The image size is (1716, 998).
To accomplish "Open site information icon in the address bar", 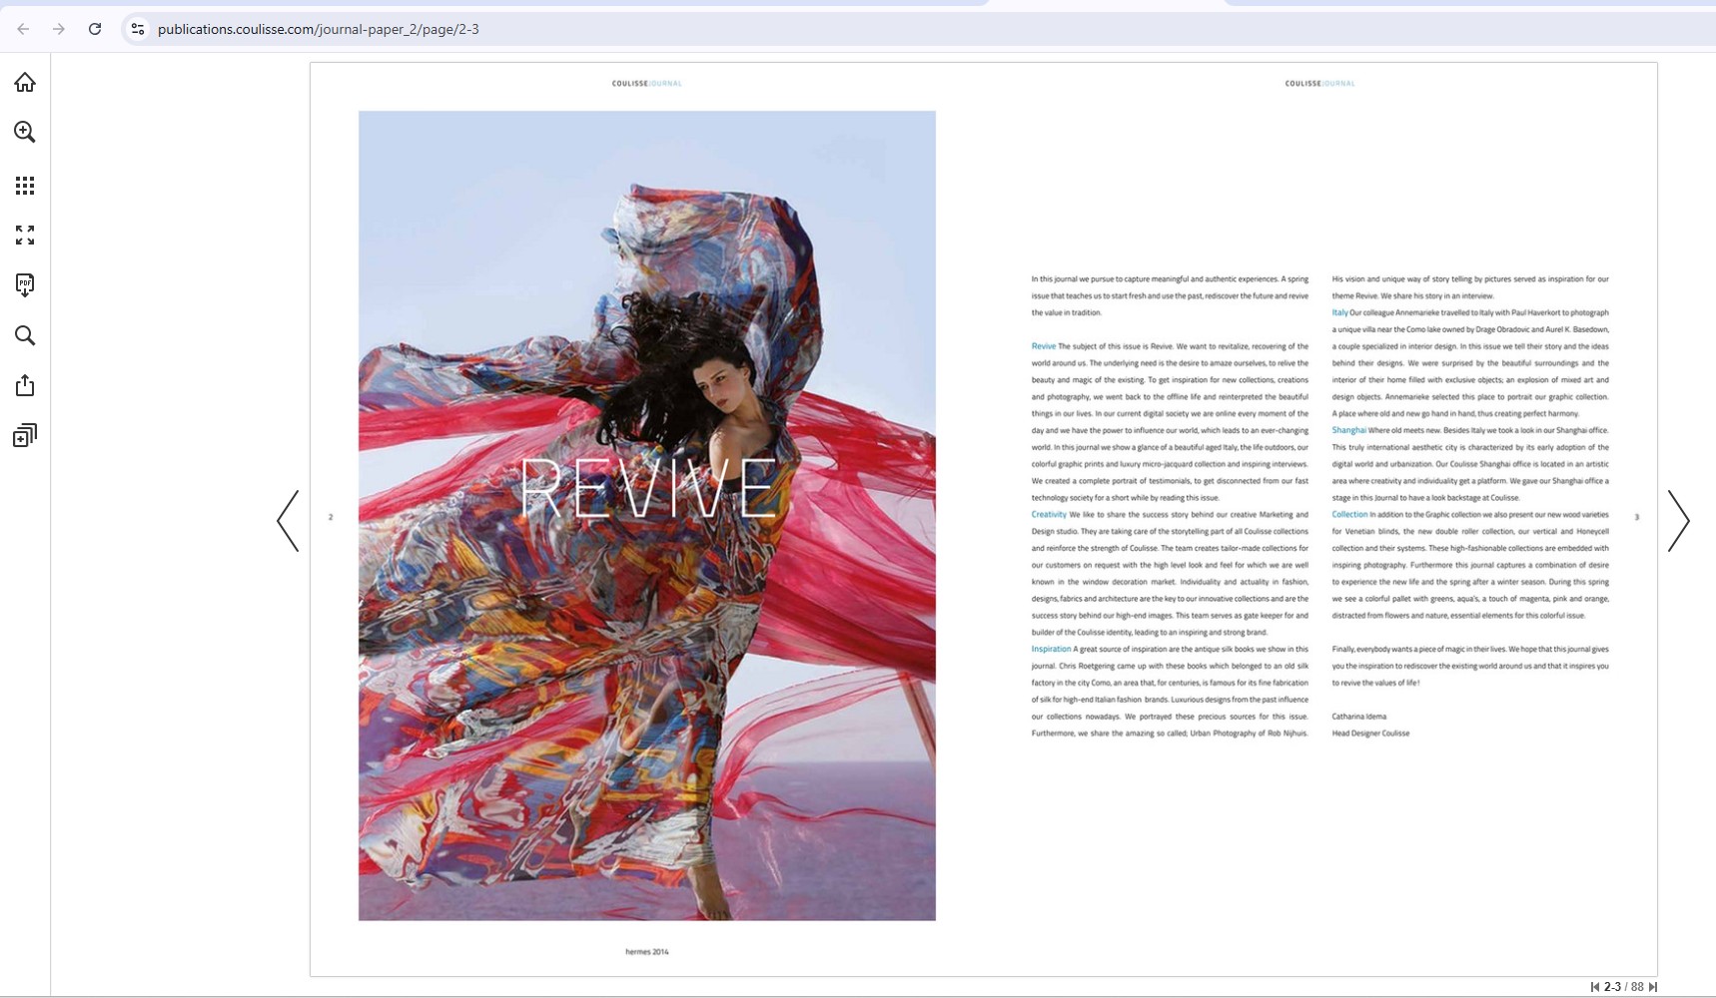I will [x=138, y=29].
